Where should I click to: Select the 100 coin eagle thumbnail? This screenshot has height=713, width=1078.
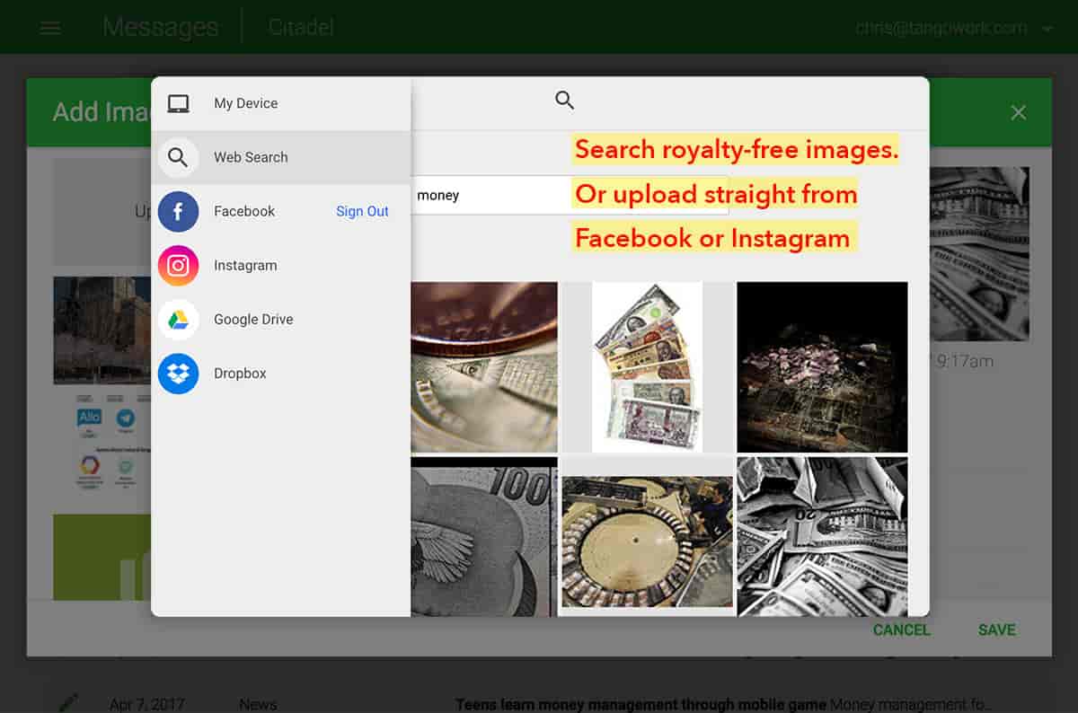[484, 536]
